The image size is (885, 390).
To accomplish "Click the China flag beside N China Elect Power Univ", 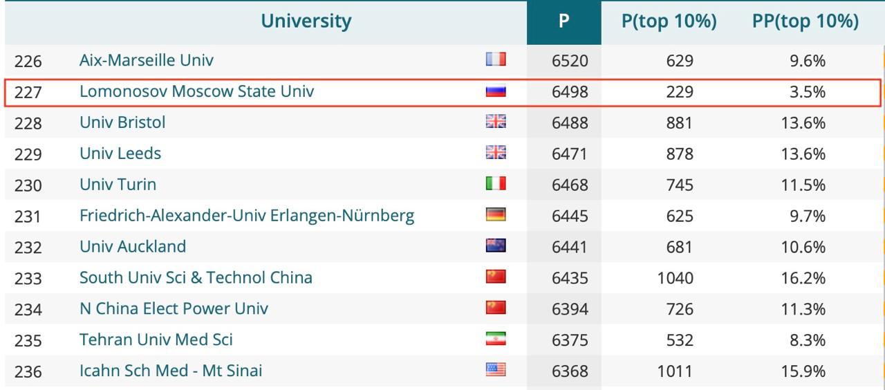I will [x=496, y=308].
